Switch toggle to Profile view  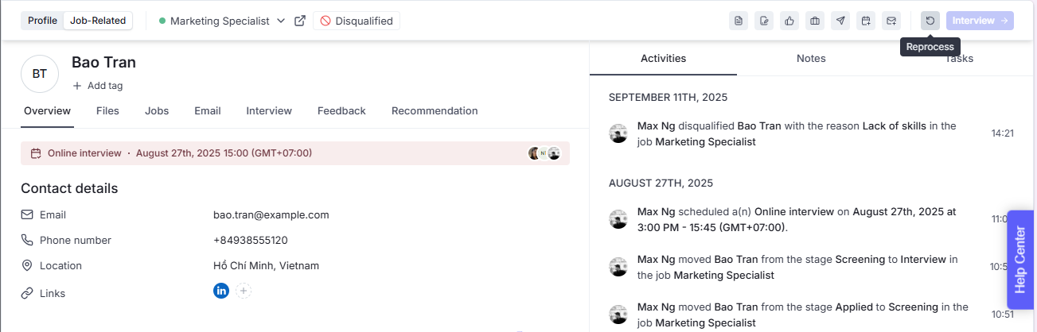pyautogui.click(x=42, y=21)
